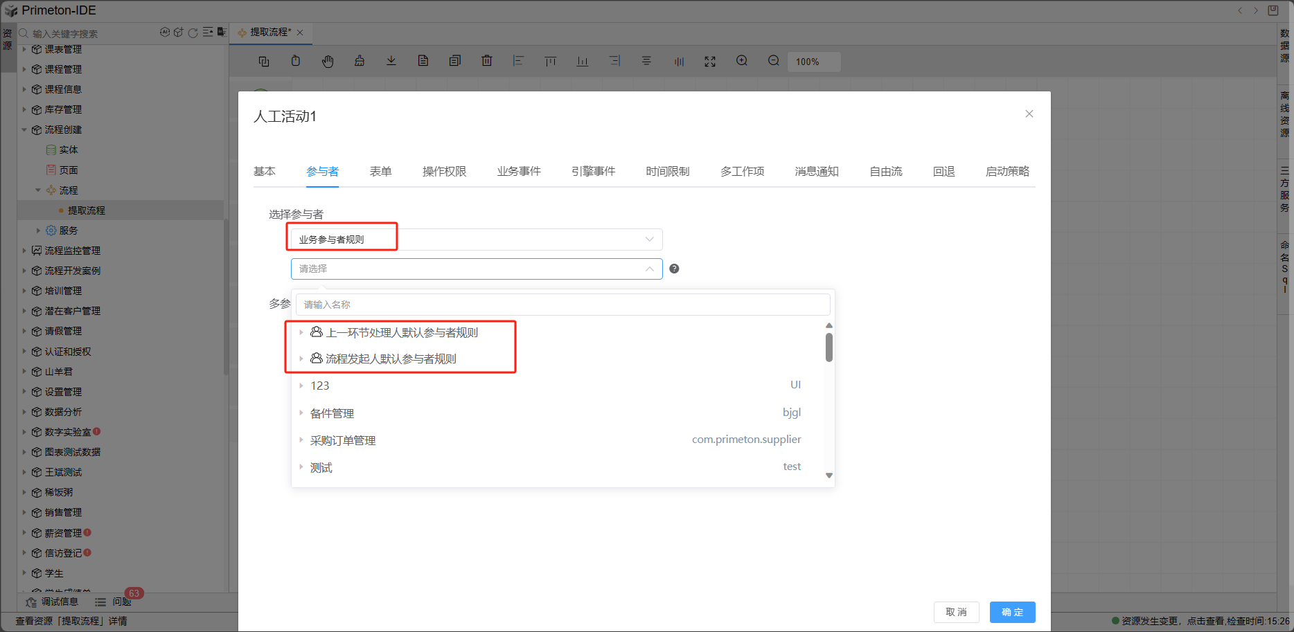Click the zoom out magnifier icon
The height and width of the screenshot is (632, 1294).
tap(774, 61)
